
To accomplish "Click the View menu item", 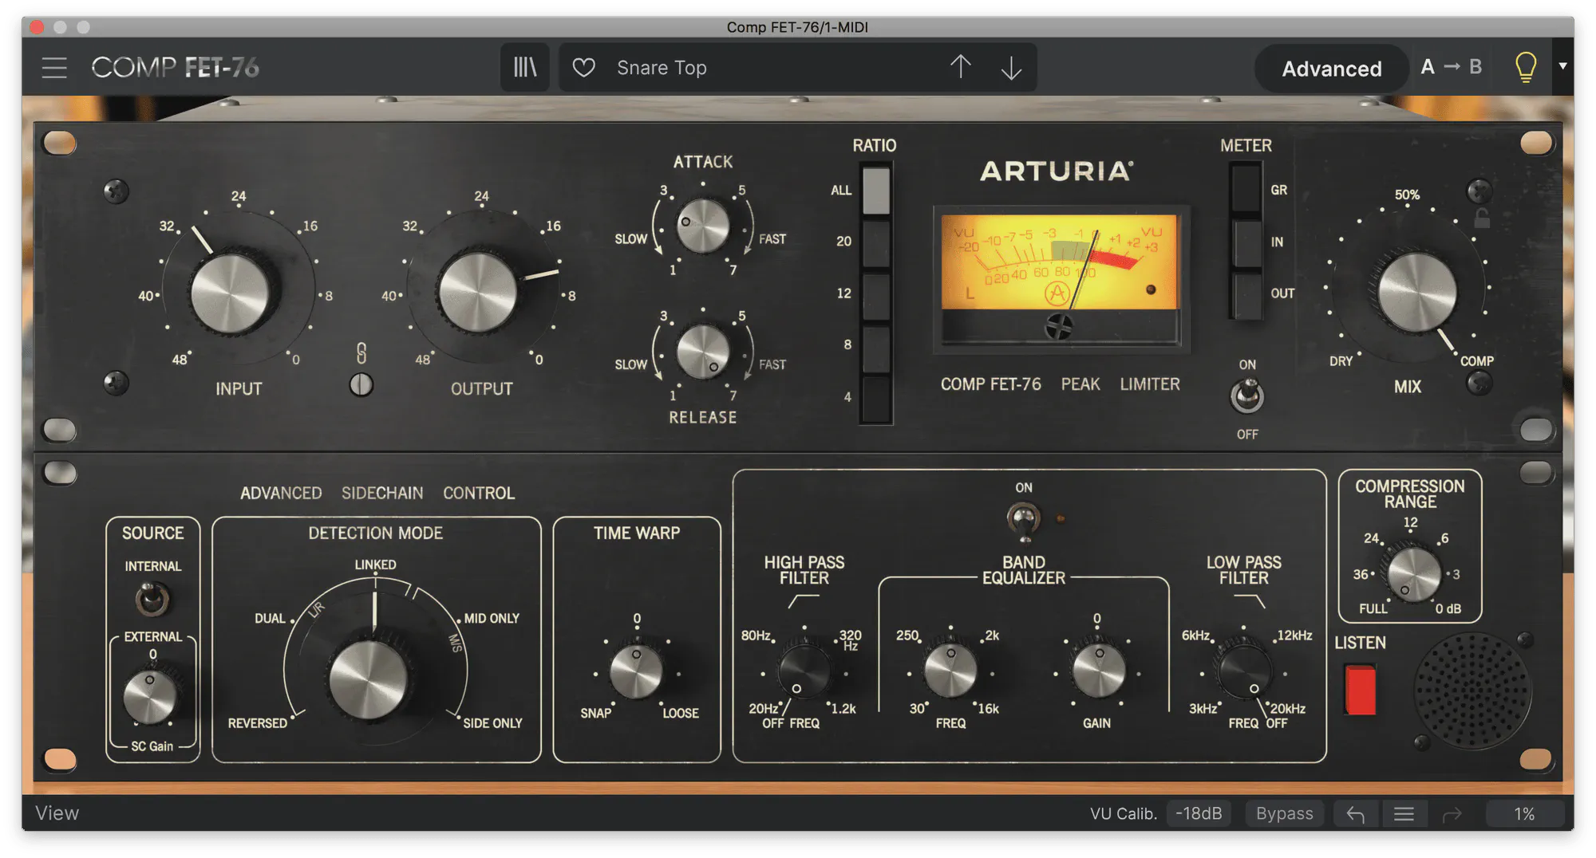I will (x=57, y=813).
